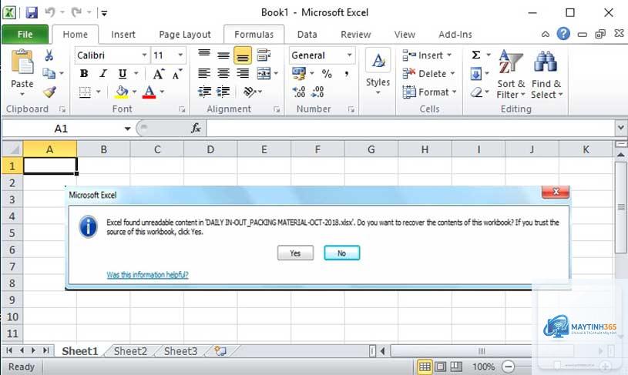The height and width of the screenshot is (375, 628).
Task: Click the Cut scissors icon
Action: [x=49, y=55]
